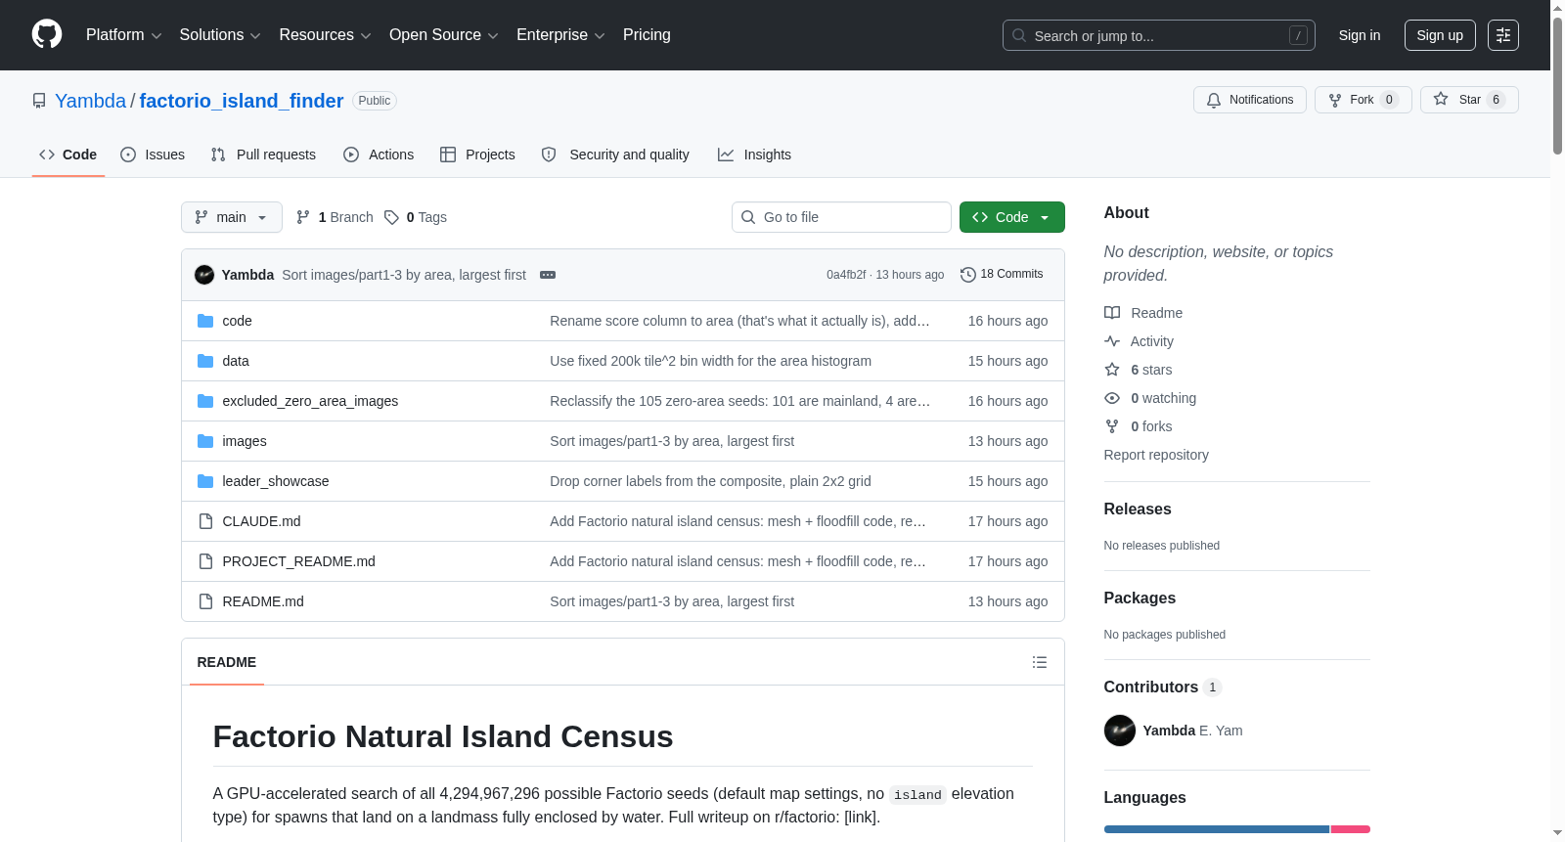Screen dimensions: 1565x842
Task: Switch to the Projects tab
Action: pos(477,155)
